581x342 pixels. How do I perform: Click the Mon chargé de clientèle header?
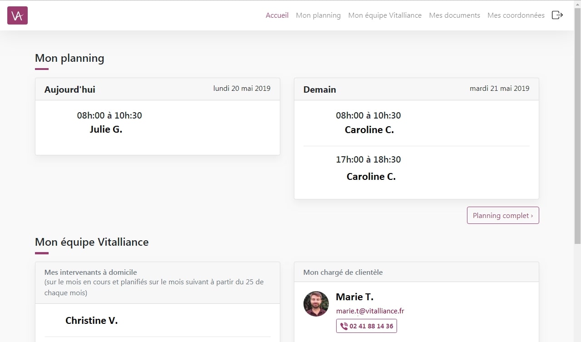point(343,272)
